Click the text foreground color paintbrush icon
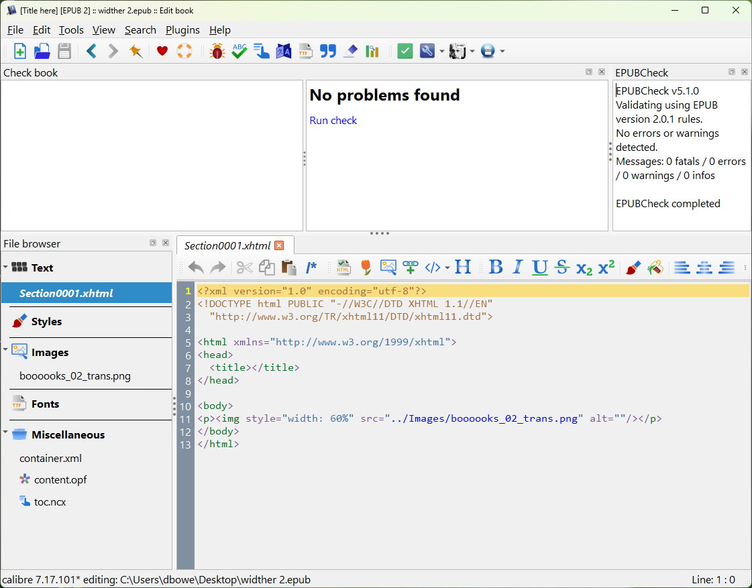Screen dimensions: 752x588 pos(633,268)
